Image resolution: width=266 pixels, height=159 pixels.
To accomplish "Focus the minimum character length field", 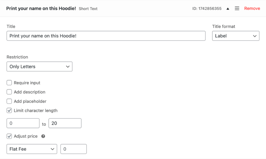I will (x=23, y=123).
